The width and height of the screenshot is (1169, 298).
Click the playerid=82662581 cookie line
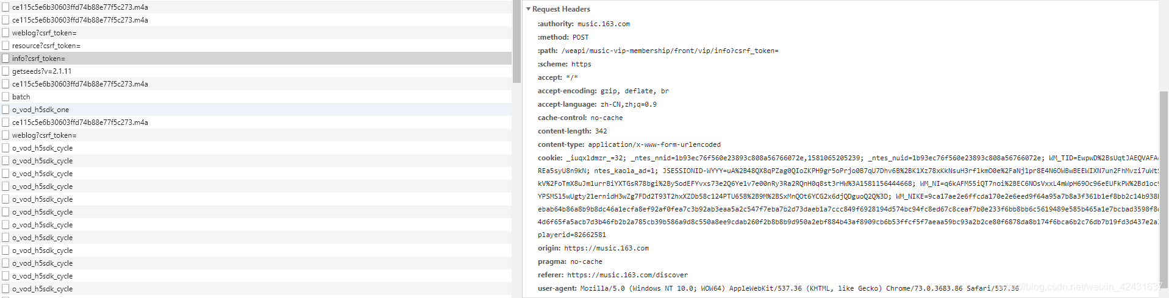coord(572,235)
